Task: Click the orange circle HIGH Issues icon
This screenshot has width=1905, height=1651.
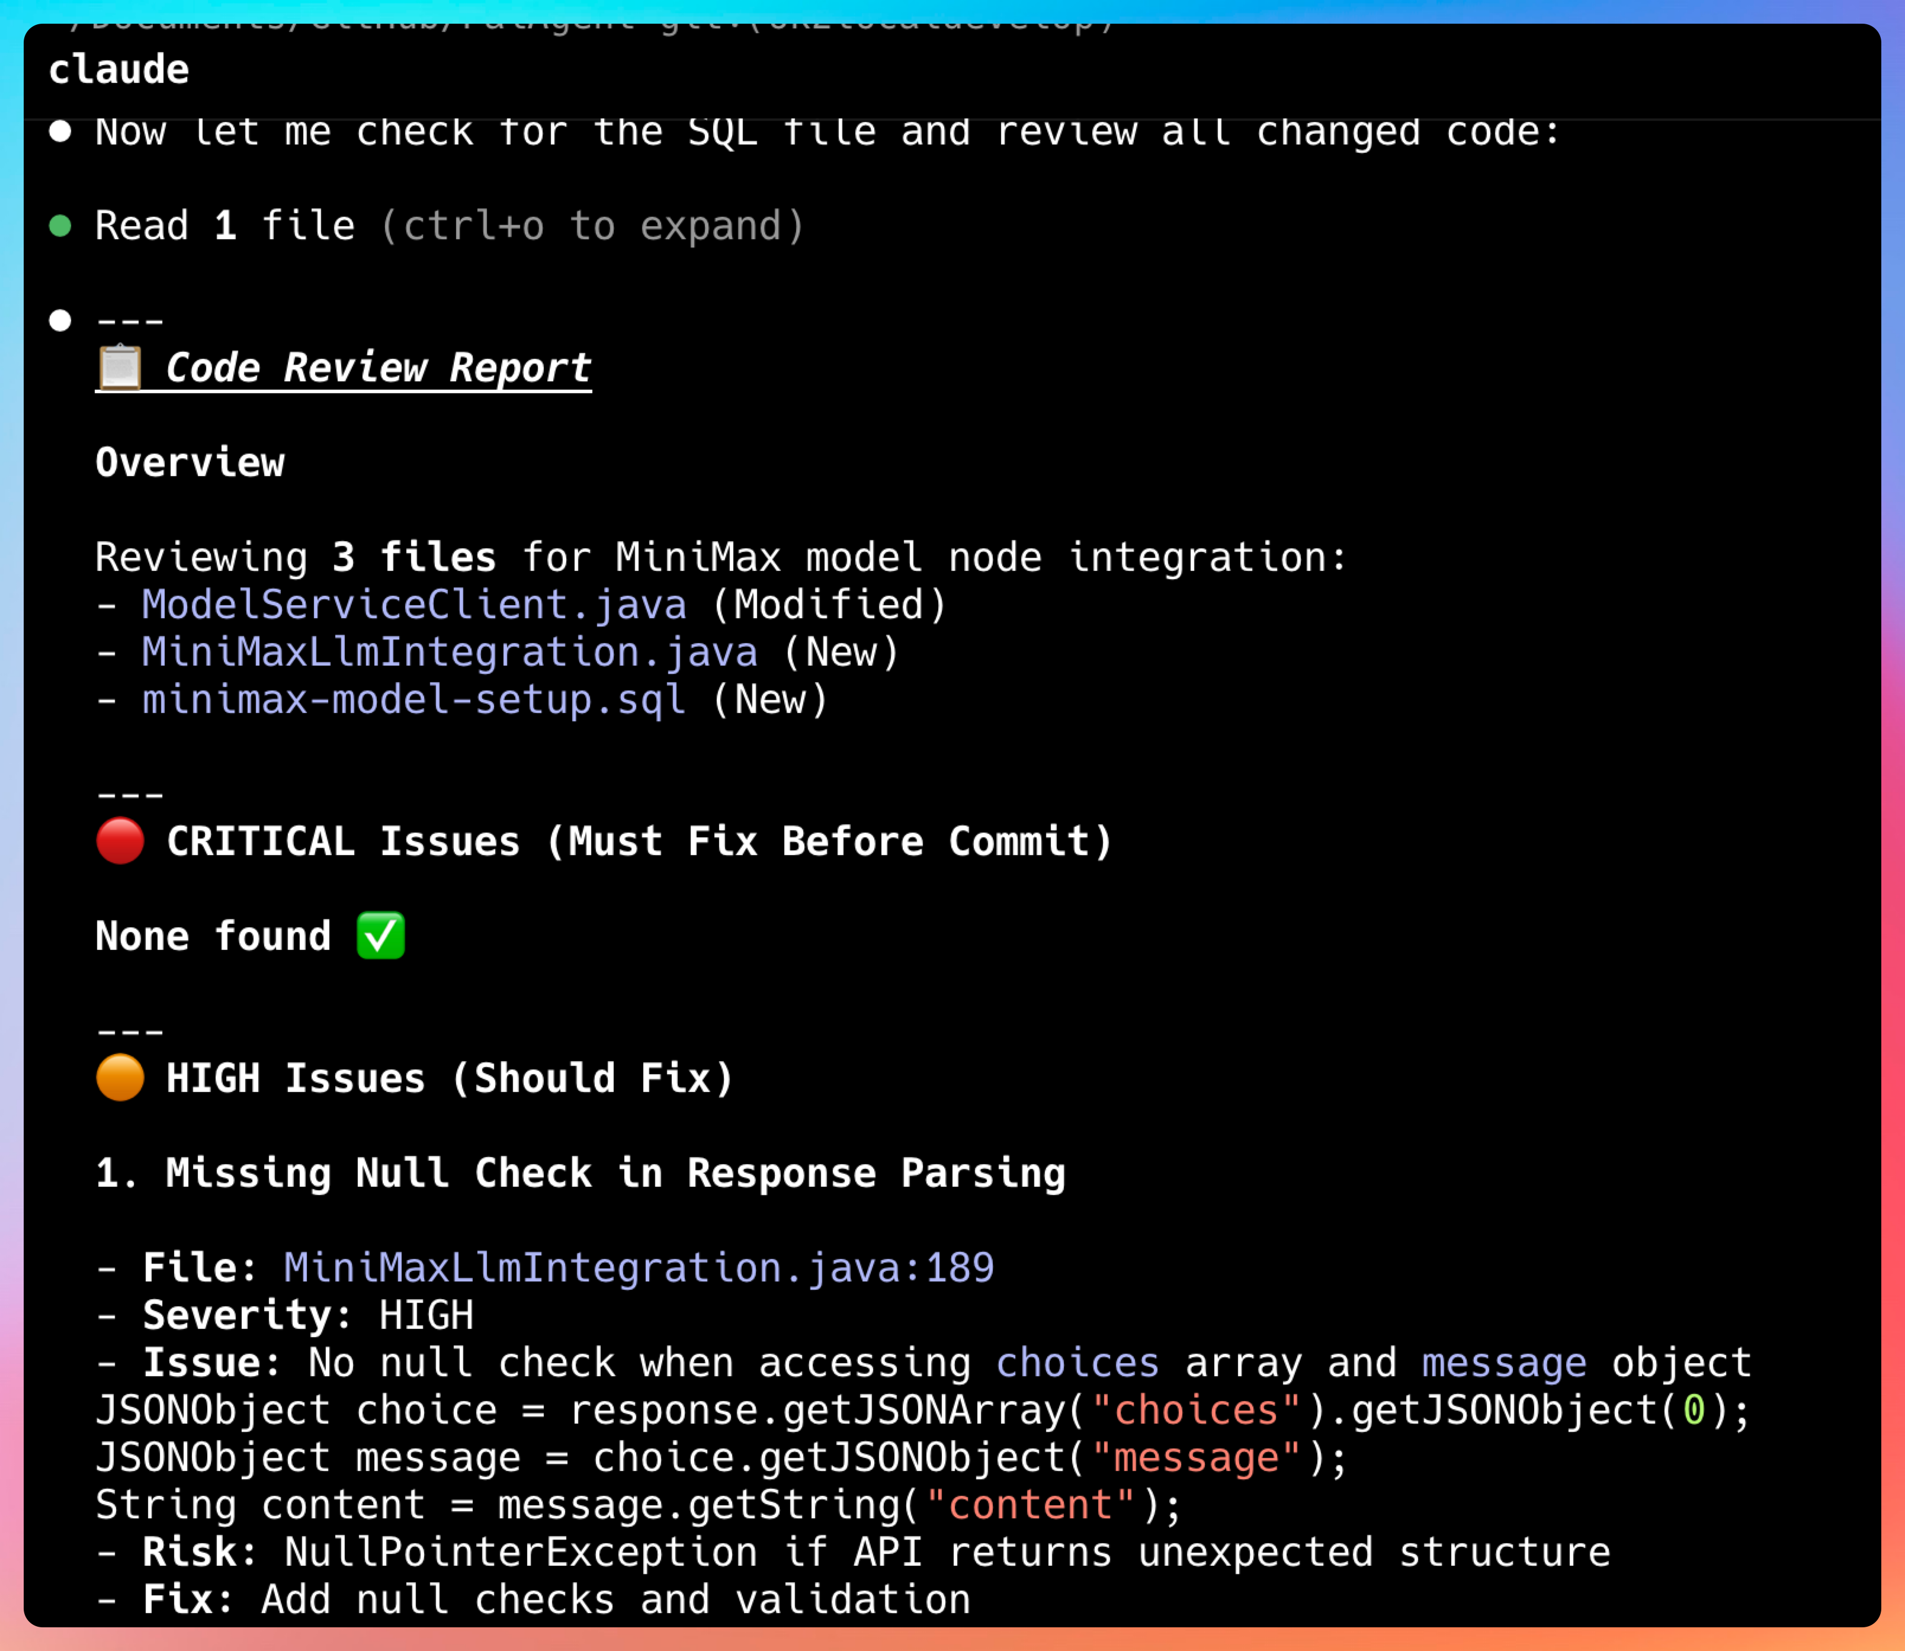Action: [121, 1078]
